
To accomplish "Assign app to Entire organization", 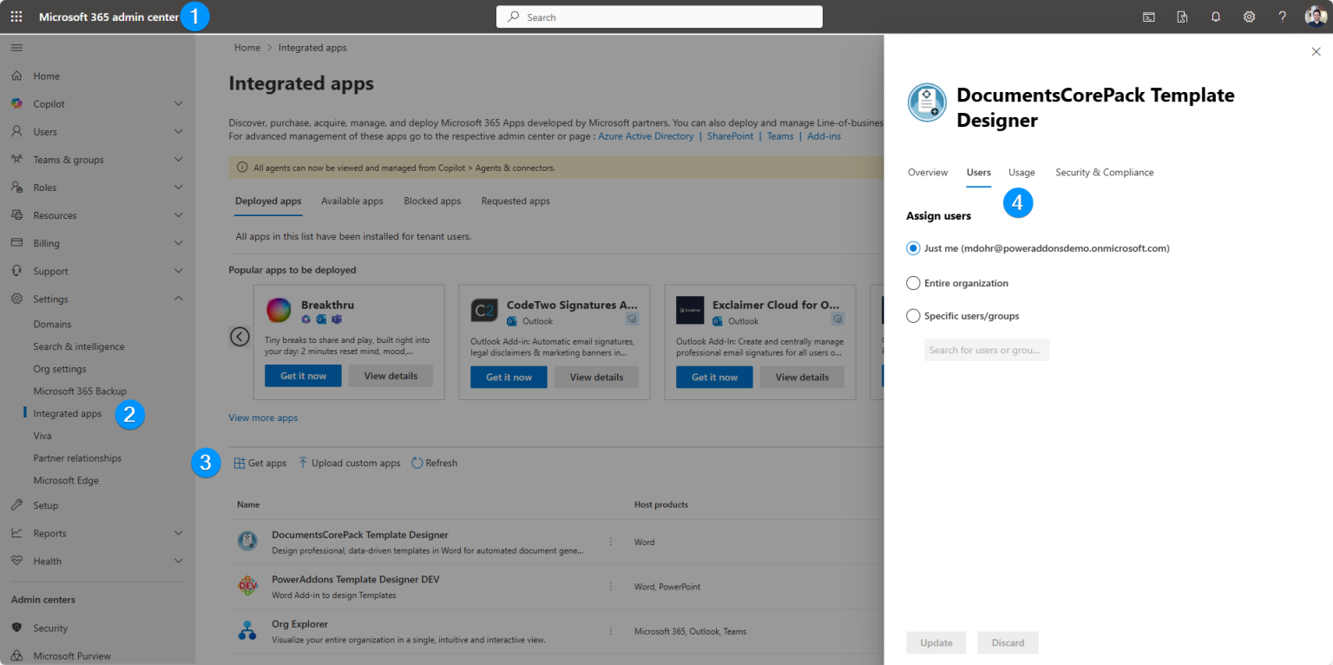I will (913, 282).
